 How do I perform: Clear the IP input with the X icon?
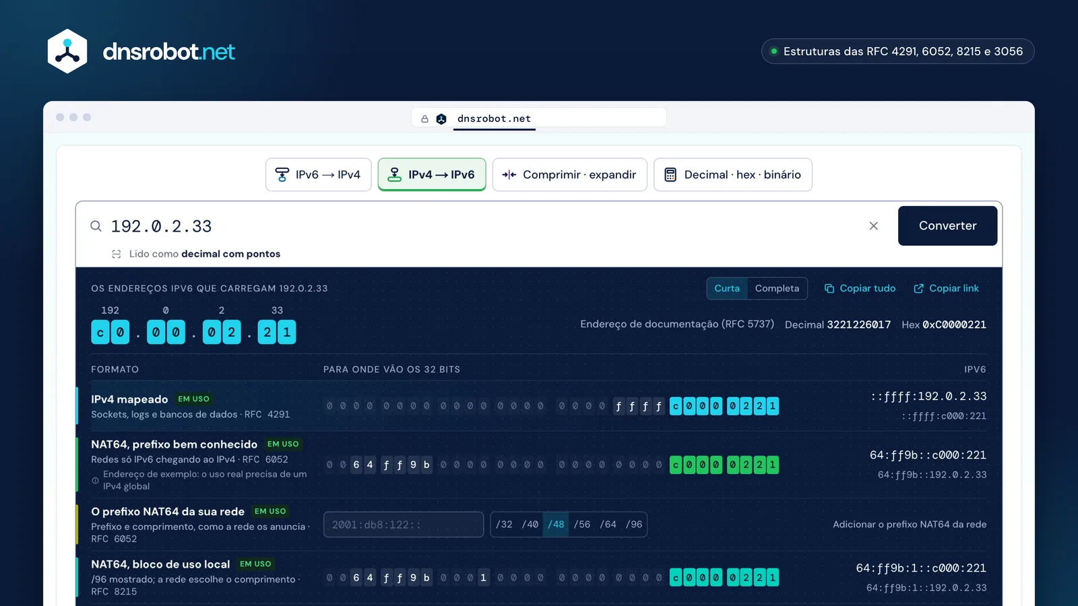point(874,226)
